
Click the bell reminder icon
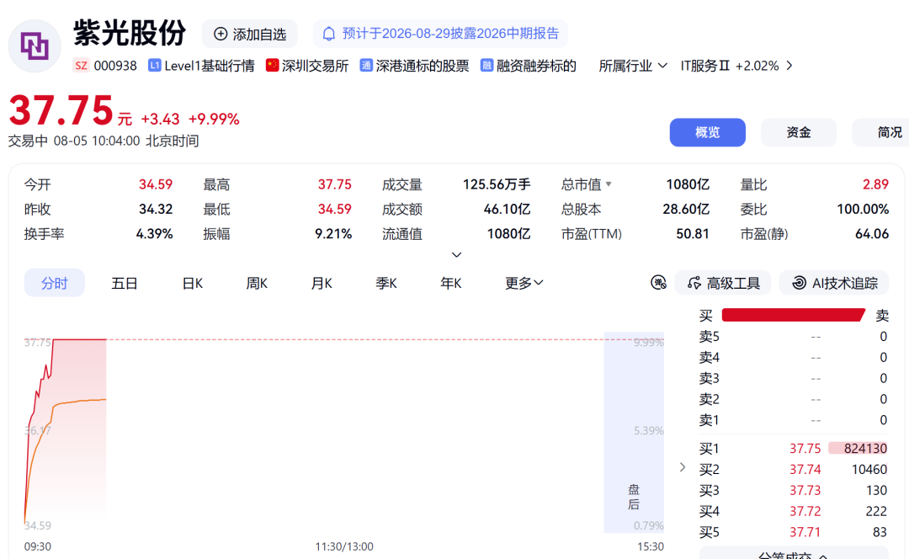[x=329, y=34]
